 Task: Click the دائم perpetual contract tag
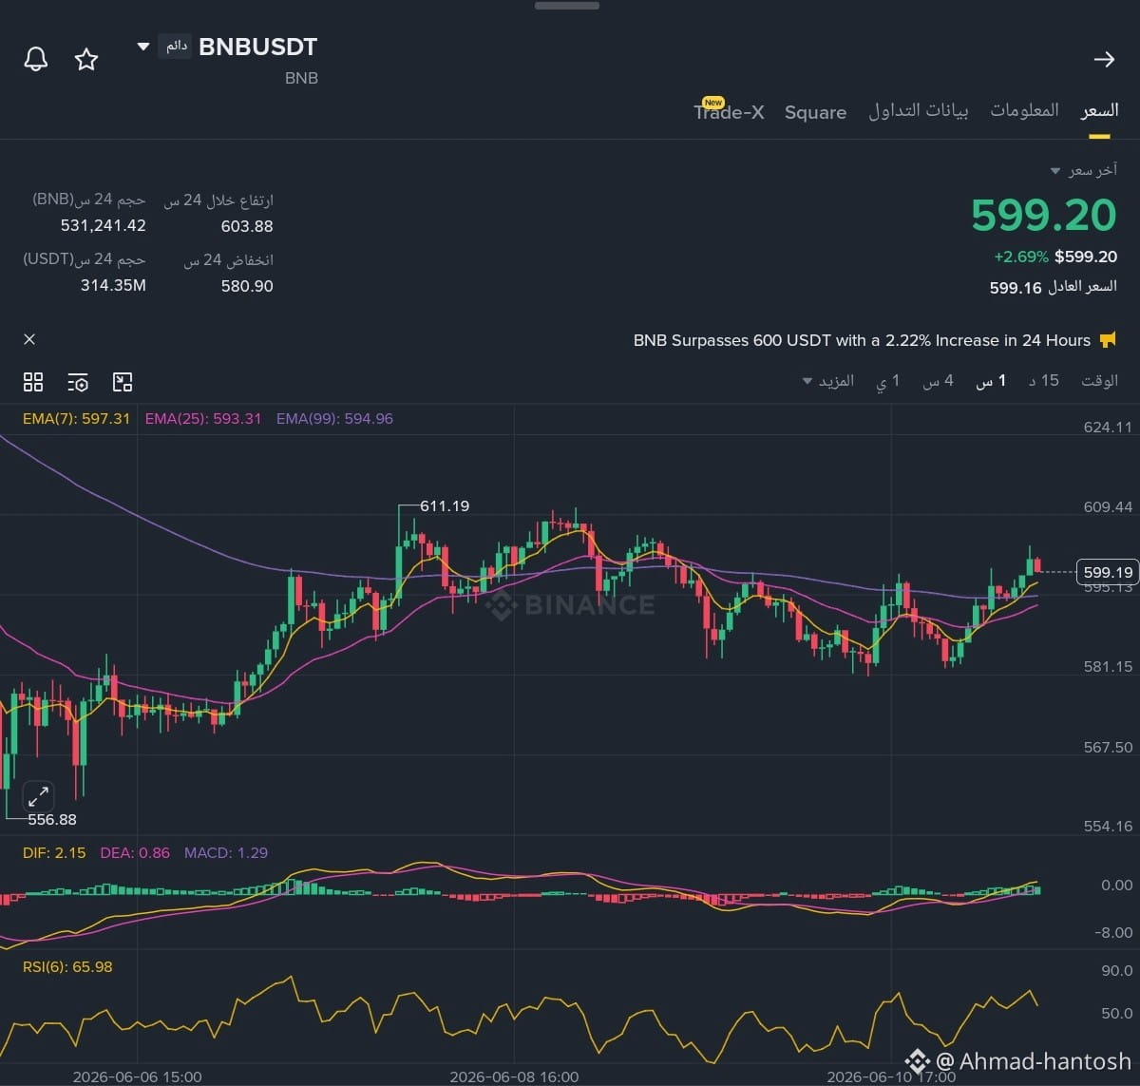176,46
